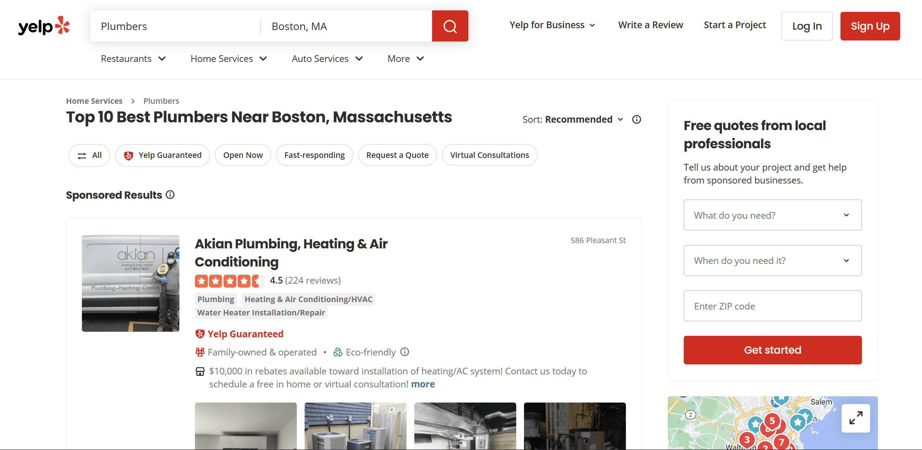Click the storefront offer icon beside rebates text

coord(200,371)
